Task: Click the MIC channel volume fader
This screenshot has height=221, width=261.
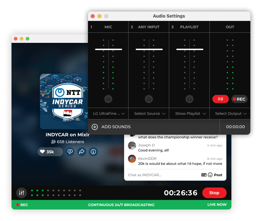Action: 108,49
